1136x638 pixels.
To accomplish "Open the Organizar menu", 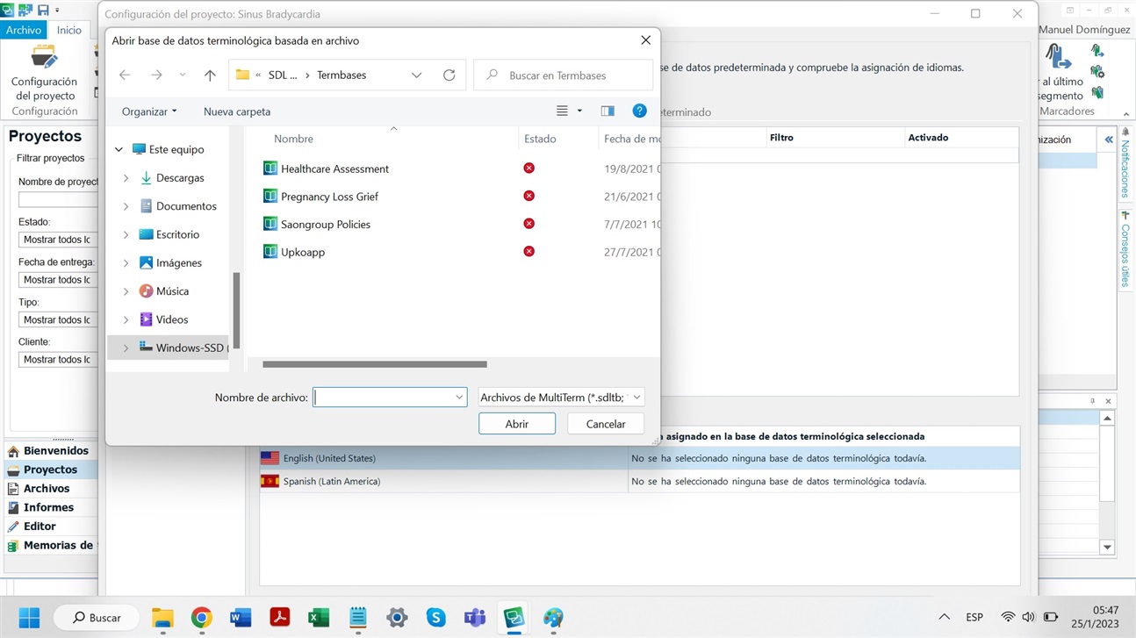I will 149,111.
